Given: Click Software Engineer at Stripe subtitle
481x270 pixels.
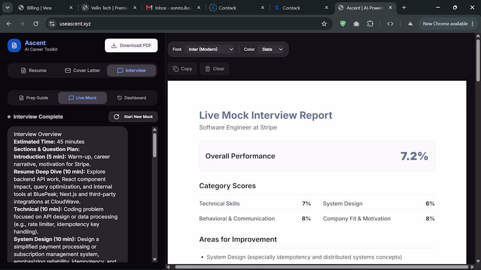Looking at the screenshot, I should click(x=238, y=127).
